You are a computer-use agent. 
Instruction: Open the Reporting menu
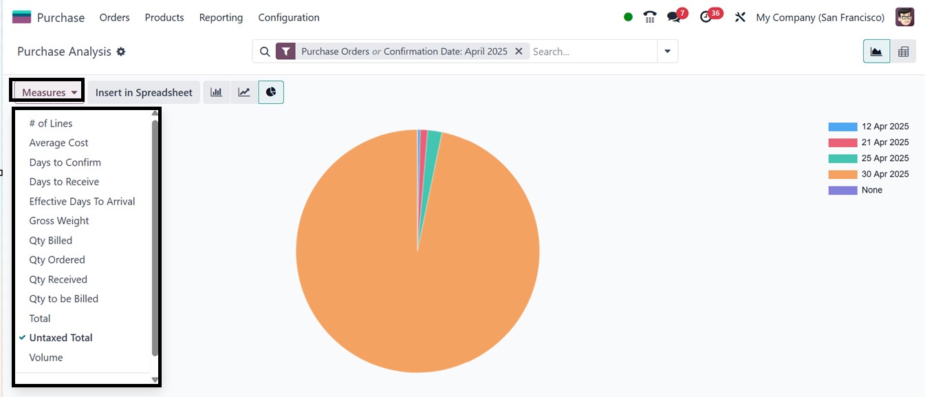221,17
